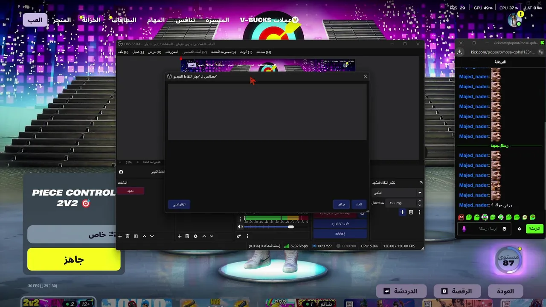Expand the transition type dropdown in OBS
This screenshot has width=546, height=307.
[419, 193]
